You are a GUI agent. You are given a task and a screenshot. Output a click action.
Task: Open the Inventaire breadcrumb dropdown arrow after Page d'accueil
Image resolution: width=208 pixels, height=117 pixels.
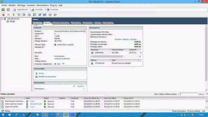coord(30,10)
